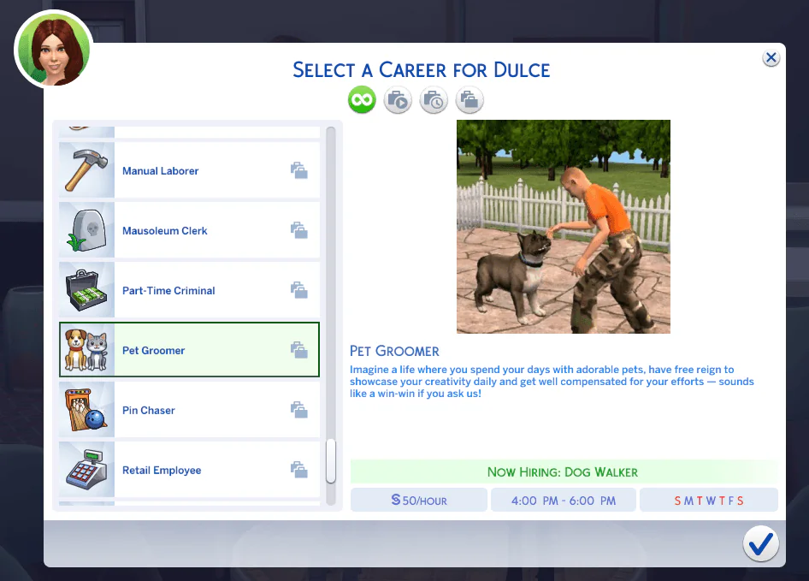Filter by full-time careers briefcase icon
This screenshot has height=581, width=809.
point(398,99)
